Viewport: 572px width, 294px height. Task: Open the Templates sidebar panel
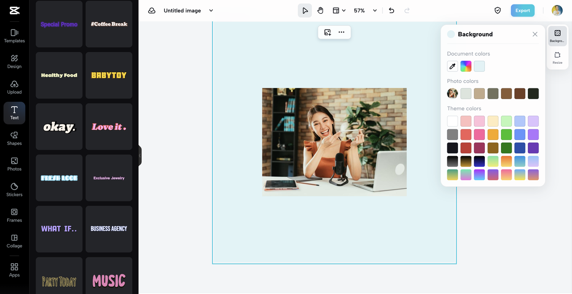coord(14,36)
